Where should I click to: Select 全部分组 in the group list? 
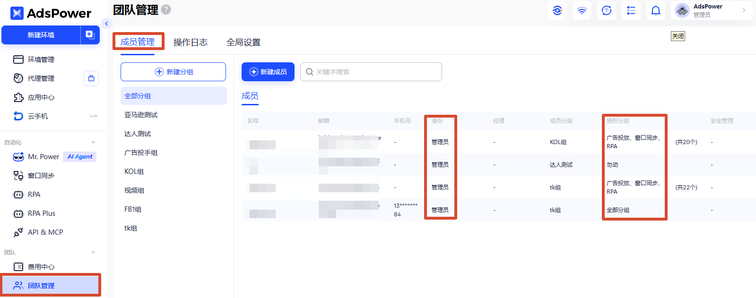[174, 96]
